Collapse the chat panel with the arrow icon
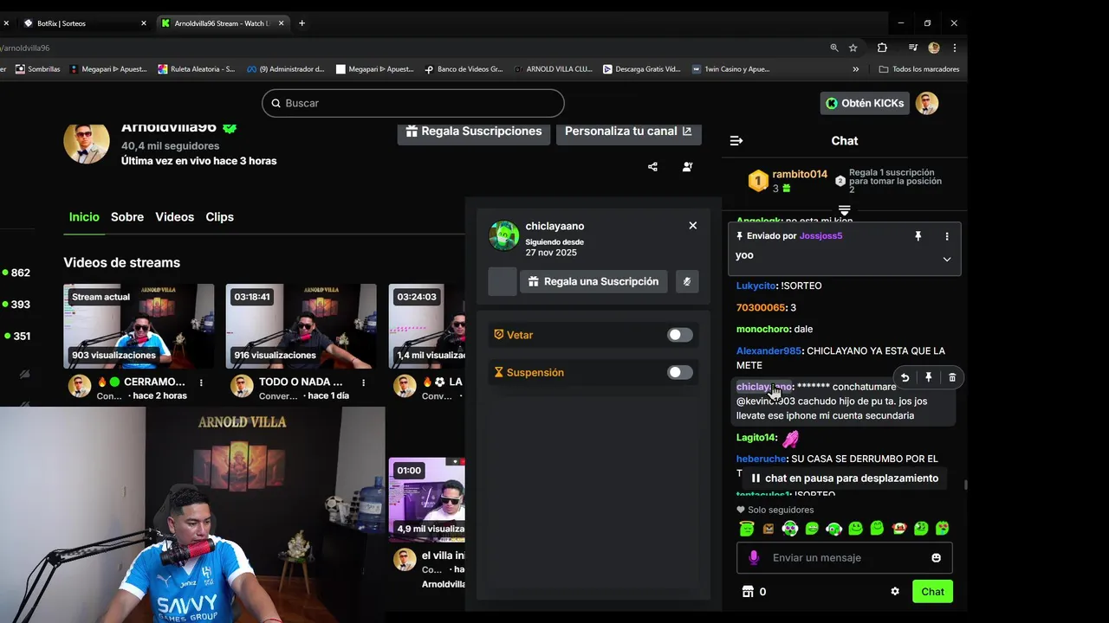Image resolution: width=1109 pixels, height=623 pixels. (736, 140)
